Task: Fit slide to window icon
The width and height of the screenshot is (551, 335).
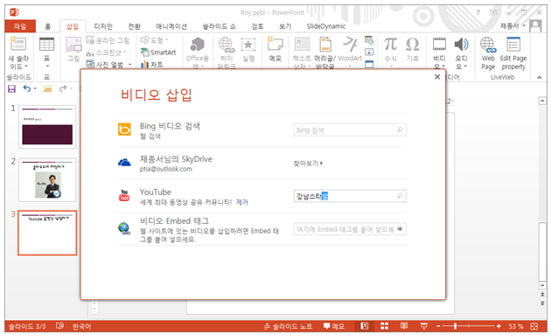Action: [x=534, y=326]
